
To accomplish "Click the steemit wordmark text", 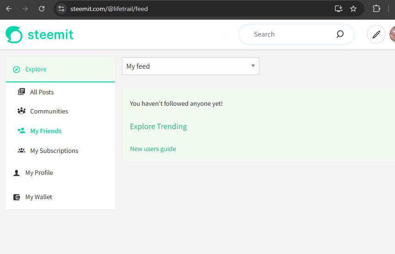I will pos(50,34).
